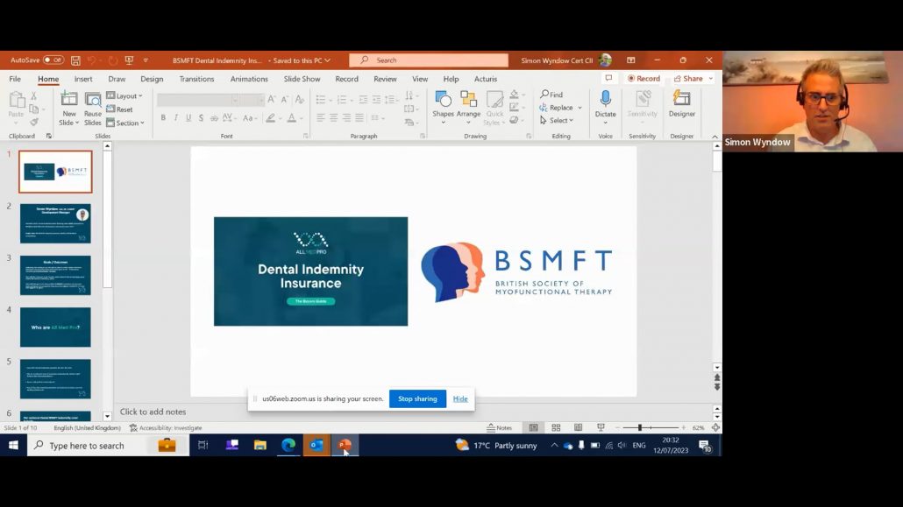Open Microsoft Edge from the taskbar
This screenshot has width=903, height=507.
288,445
